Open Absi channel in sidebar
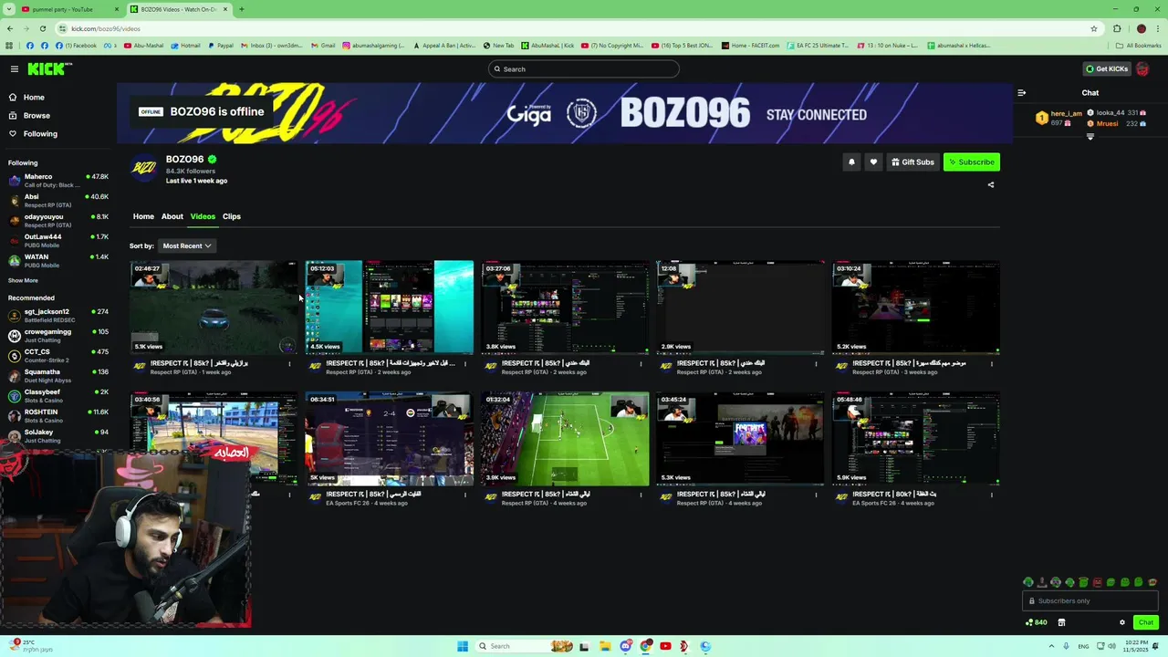This screenshot has width=1168, height=657. click(x=58, y=201)
